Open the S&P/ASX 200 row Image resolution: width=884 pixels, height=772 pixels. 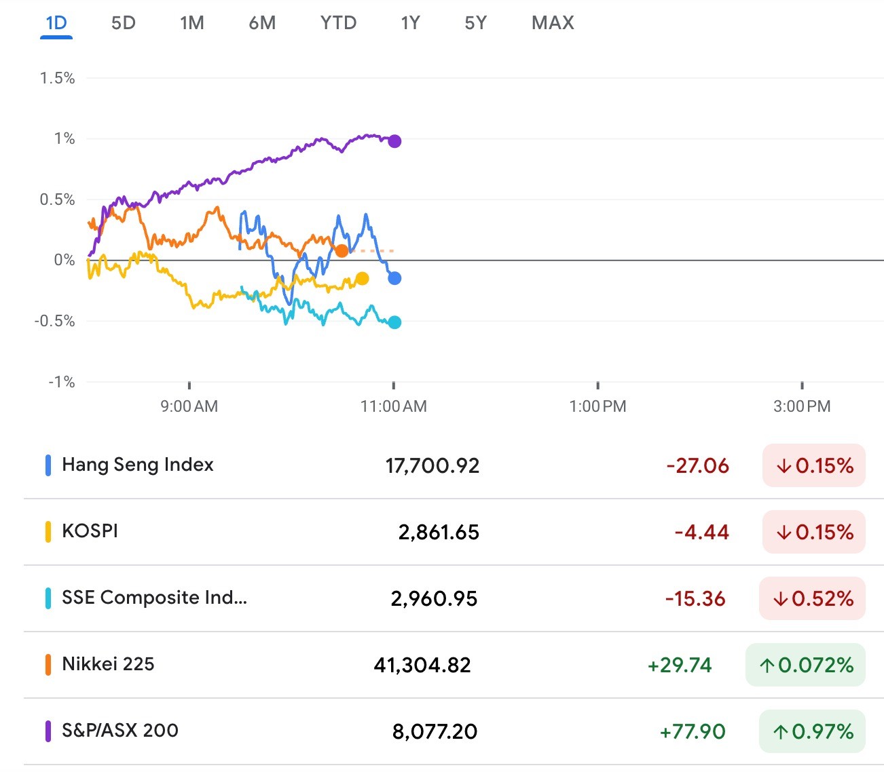click(x=454, y=731)
